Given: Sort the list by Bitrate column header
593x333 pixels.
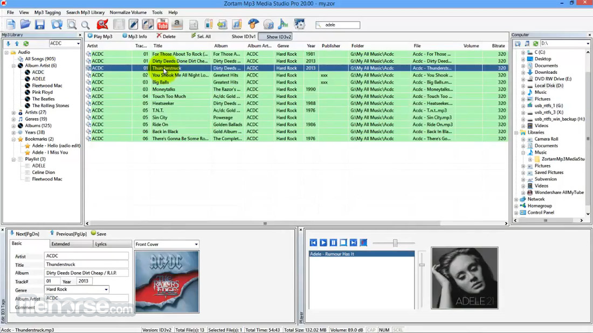Looking at the screenshot, I should [498, 46].
